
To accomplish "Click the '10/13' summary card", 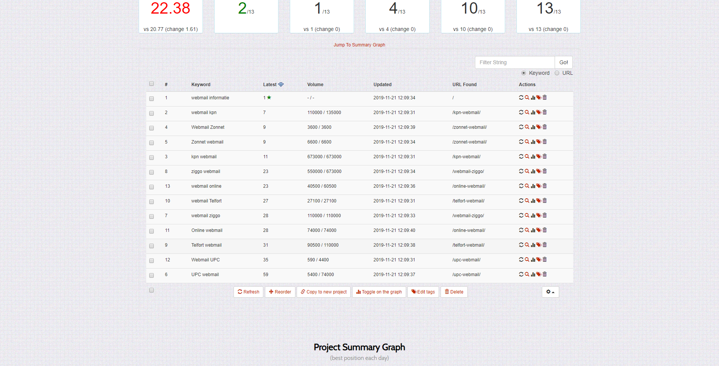I will (x=473, y=16).
